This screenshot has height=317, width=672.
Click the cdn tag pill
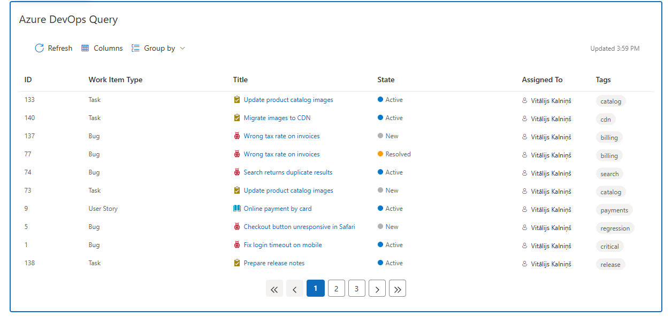[x=606, y=120]
